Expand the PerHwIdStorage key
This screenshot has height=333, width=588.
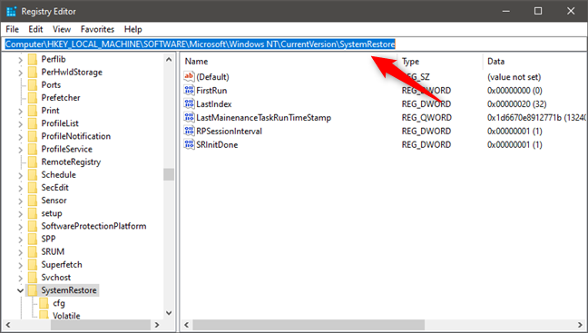coord(21,73)
